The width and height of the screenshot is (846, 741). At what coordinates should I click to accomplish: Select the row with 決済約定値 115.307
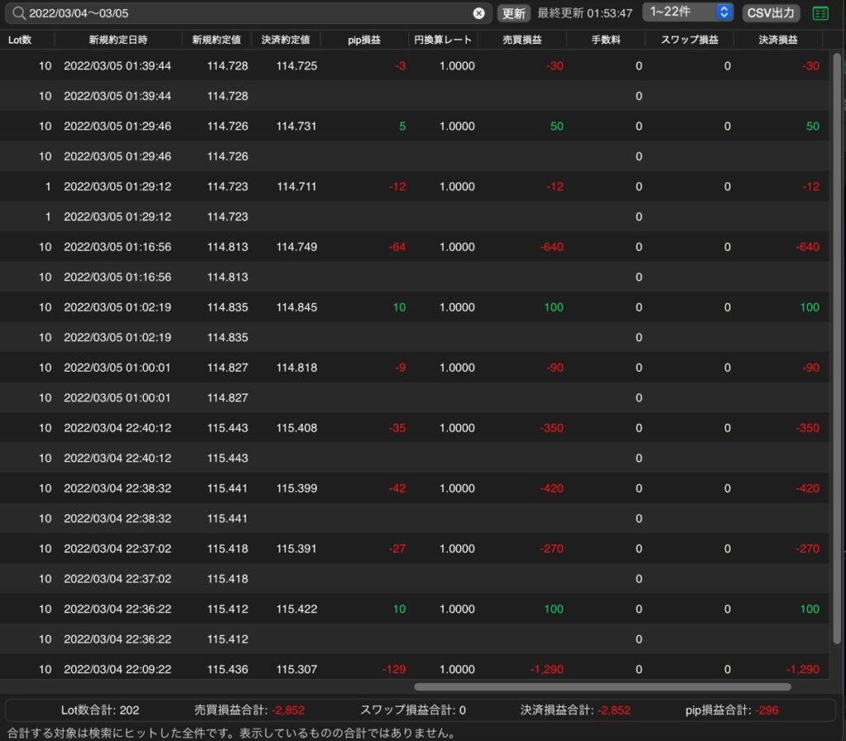(415, 669)
